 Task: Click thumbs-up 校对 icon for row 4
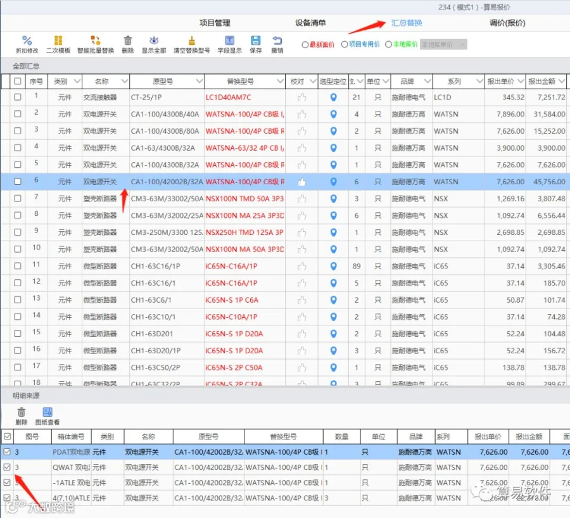301,148
